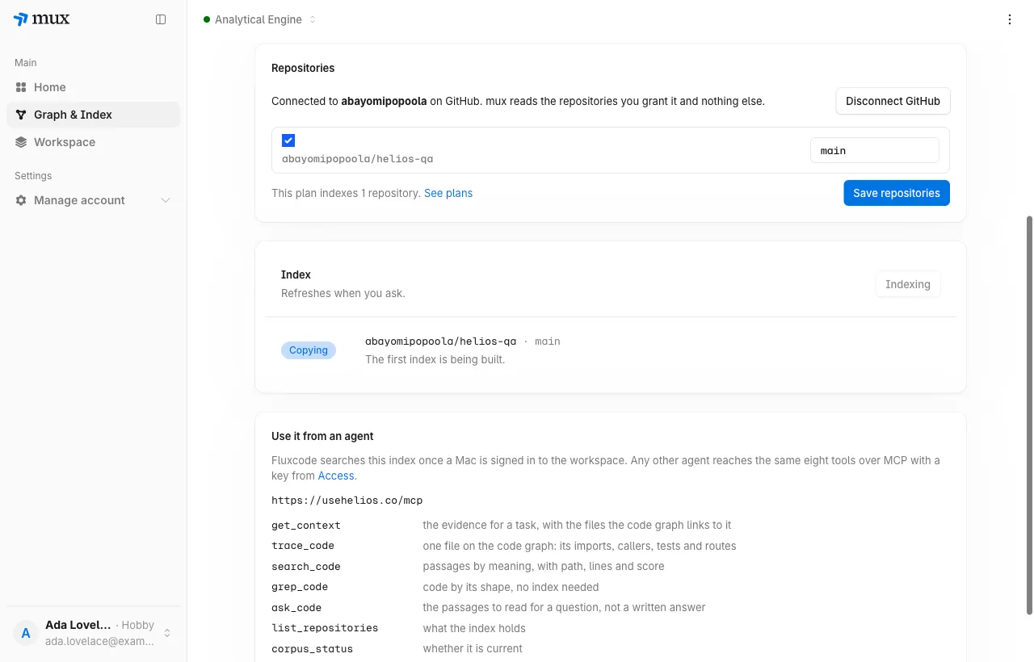Click the Ada Lovelace avatar
The image size is (1034, 662).
pyautogui.click(x=26, y=633)
